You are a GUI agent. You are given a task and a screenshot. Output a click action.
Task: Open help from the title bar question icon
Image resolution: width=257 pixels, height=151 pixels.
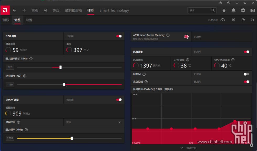tap(229, 3)
